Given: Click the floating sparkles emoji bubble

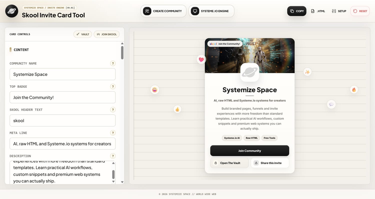Looking at the screenshot, I should 307,72.
